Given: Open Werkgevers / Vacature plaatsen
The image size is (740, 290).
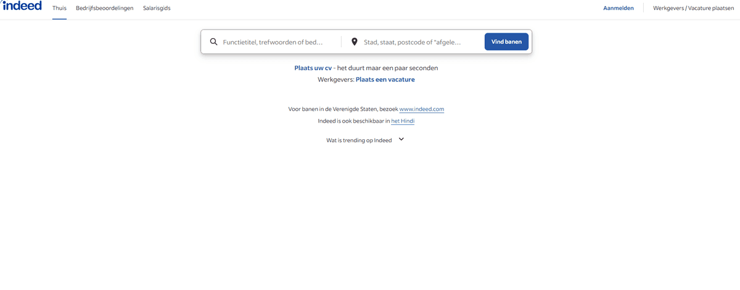Looking at the screenshot, I should click(693, 8).
